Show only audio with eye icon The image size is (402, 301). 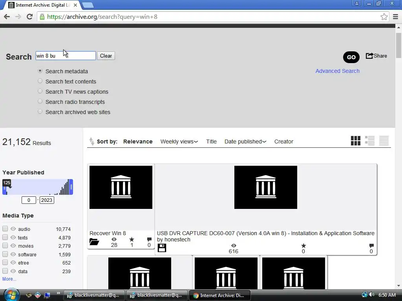click(x=13, y=229)
